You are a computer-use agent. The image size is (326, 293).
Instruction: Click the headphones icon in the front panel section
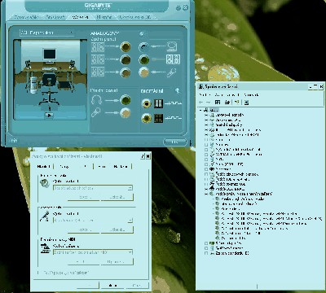click(x=96, y=100)
